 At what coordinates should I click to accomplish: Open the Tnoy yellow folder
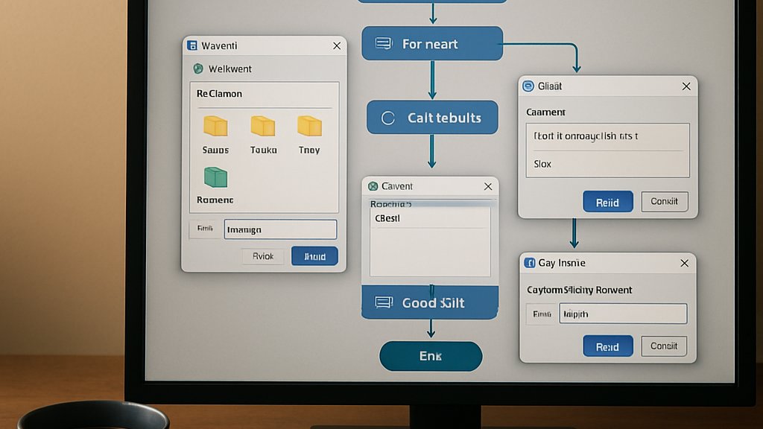click(x=309, y=126)
